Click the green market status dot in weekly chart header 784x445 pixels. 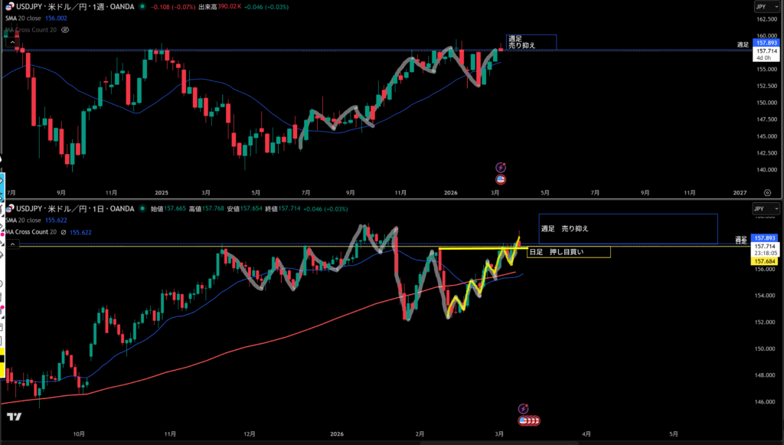[x=142, y=7]
